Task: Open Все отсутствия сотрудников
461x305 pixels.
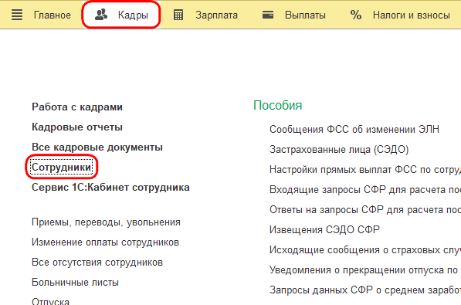Action: click(97, 263)
